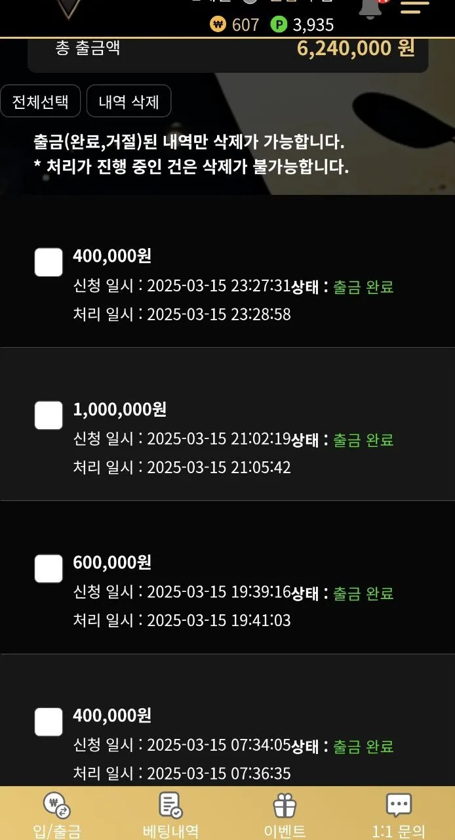This screenshot has width=455, height=840.
Task: Open the notification bell icon
Action: [x=370, y=9]
